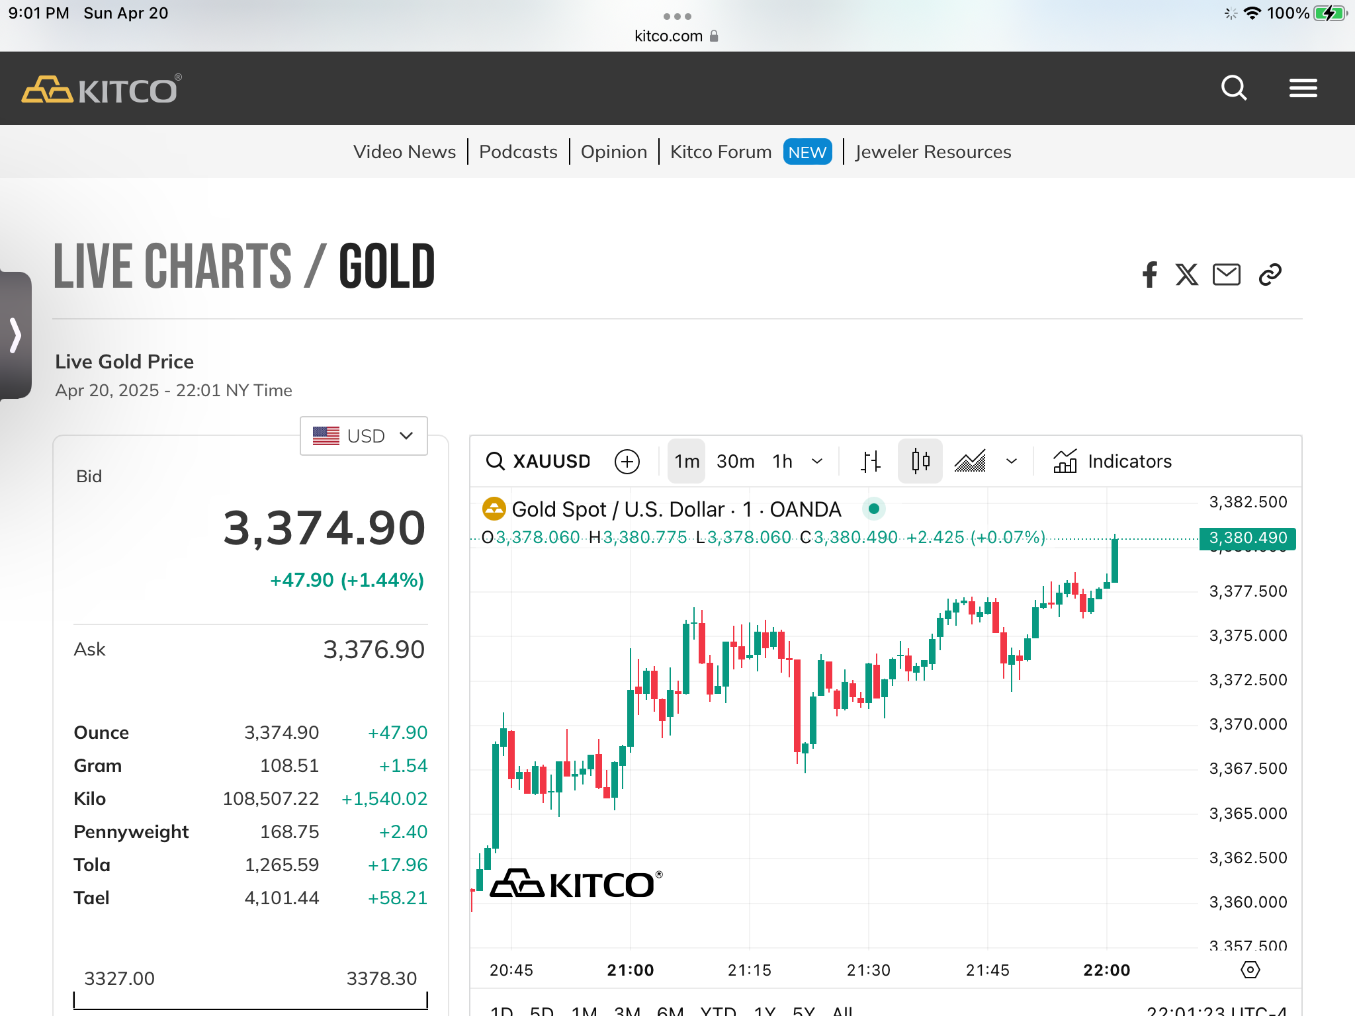Image resolution: width=1355 pixels, height=1016 pixels.
Task: Open the Indicators menu
Action: [1112, 461]
